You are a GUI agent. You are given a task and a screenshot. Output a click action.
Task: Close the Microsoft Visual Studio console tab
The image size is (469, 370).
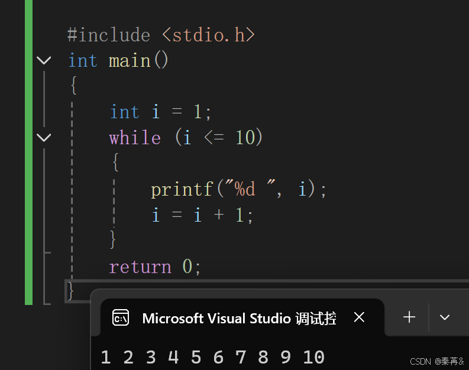click(359, 317)
